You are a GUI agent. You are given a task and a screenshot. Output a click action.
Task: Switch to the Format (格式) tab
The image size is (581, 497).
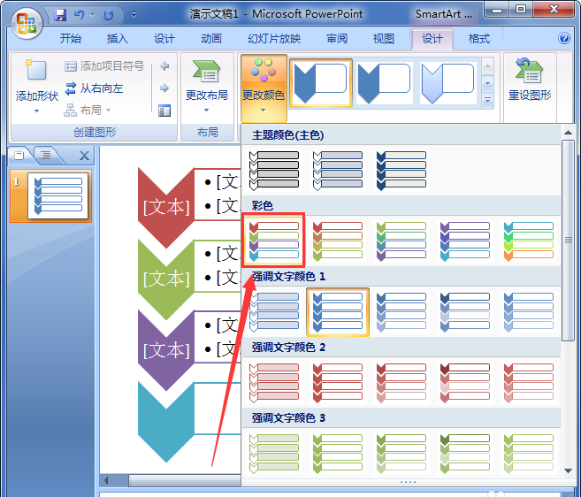point(478,39)
